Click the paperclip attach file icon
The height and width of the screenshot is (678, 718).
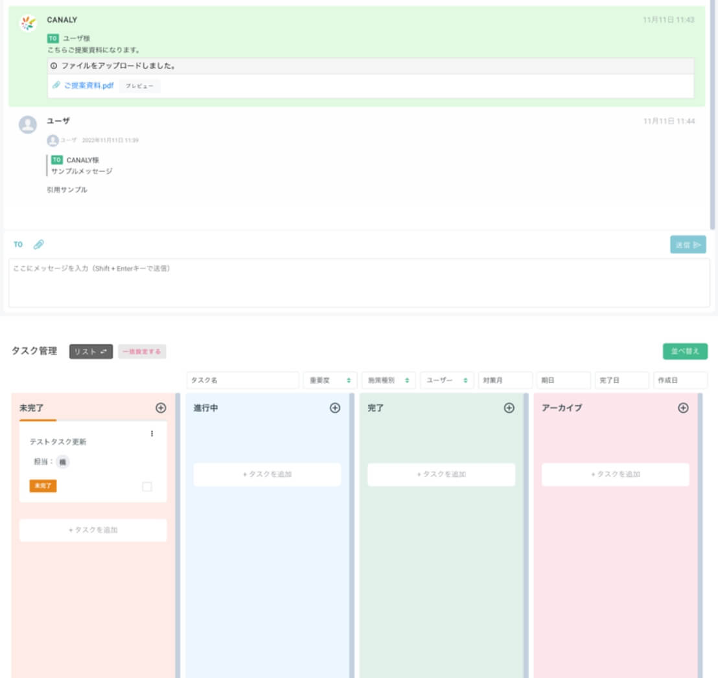pos(39,244)
